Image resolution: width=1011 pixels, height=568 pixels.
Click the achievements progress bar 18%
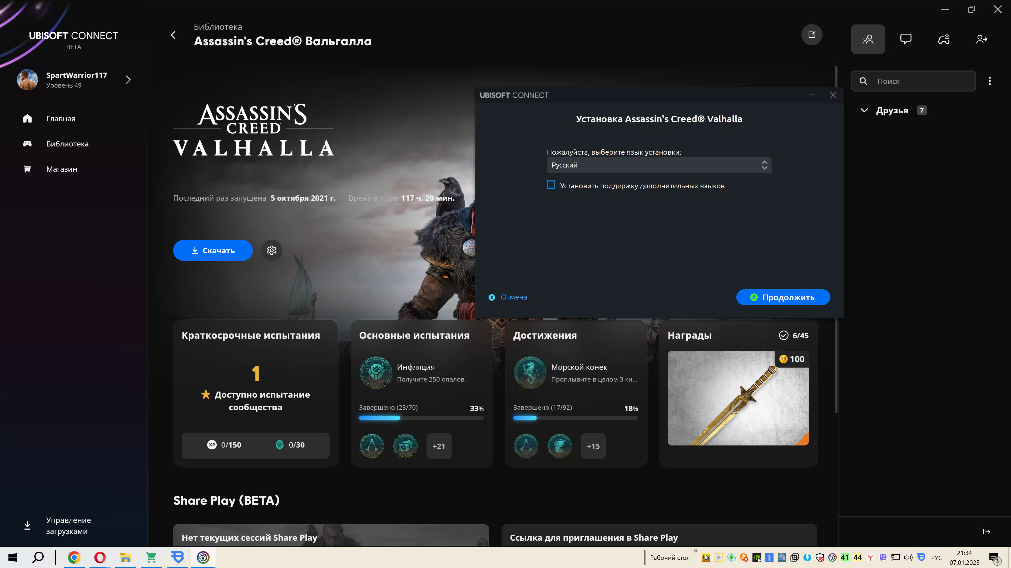tap(575, 418)
